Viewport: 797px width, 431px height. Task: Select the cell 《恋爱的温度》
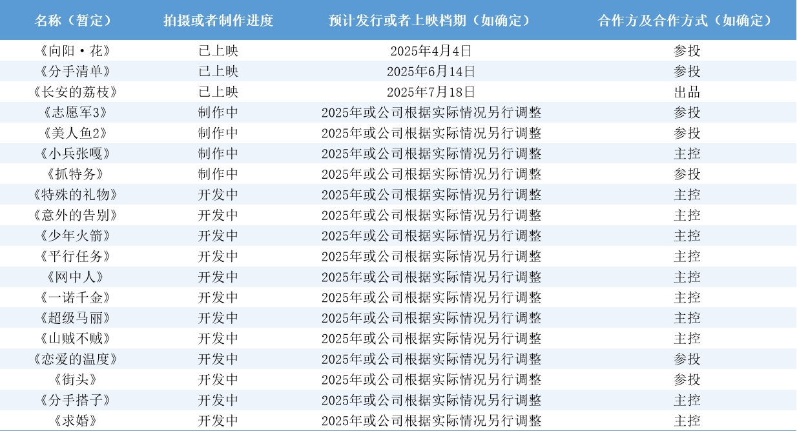click(x=75, y=359)
